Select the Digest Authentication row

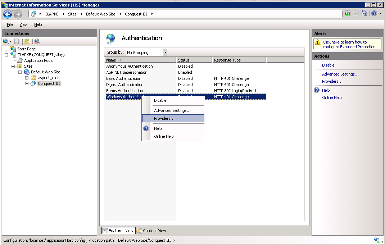(x=186, y=85)
